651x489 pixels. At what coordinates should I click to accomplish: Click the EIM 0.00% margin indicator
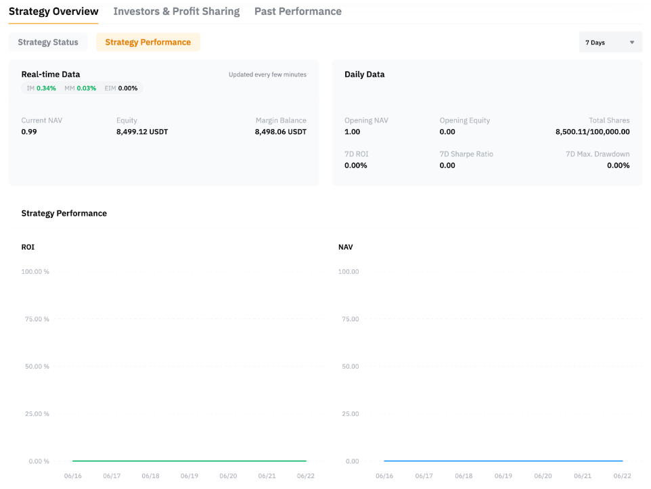tap(121, 88)
